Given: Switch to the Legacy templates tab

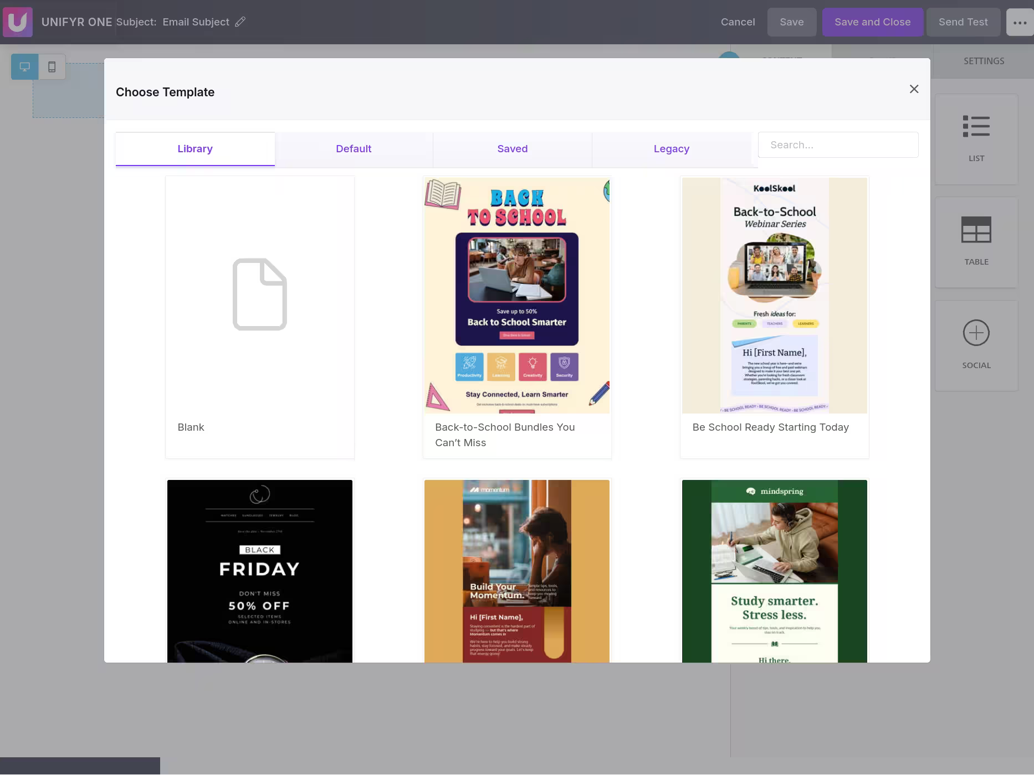Looking at the screenshot, I should tap(672, 149).
